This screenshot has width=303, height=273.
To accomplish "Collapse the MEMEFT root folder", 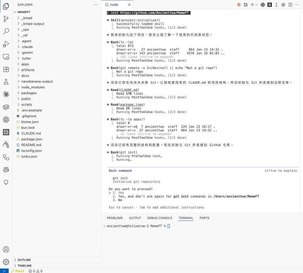I will point(57,12).
